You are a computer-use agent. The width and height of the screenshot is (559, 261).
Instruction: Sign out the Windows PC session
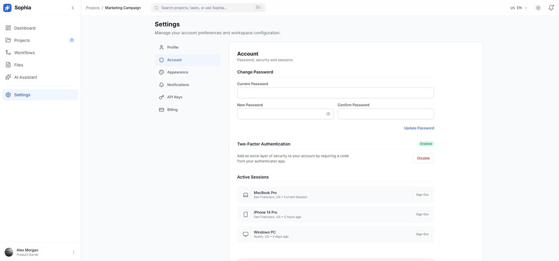[422, 234]
